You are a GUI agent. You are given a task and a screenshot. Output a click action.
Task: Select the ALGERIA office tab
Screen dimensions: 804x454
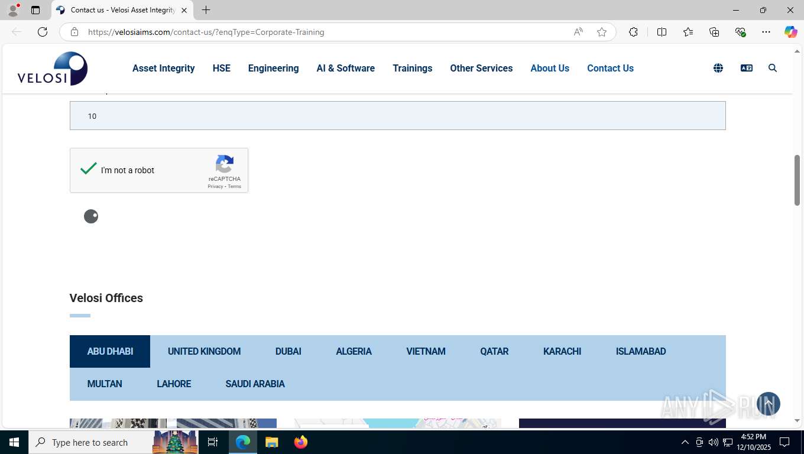coord(354,351)
